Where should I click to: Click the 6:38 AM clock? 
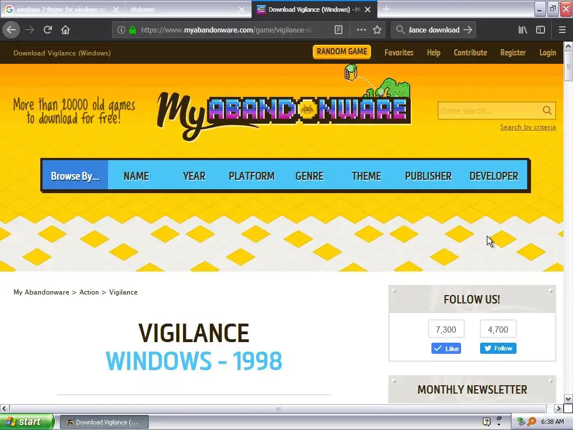(x=552, y=422)
